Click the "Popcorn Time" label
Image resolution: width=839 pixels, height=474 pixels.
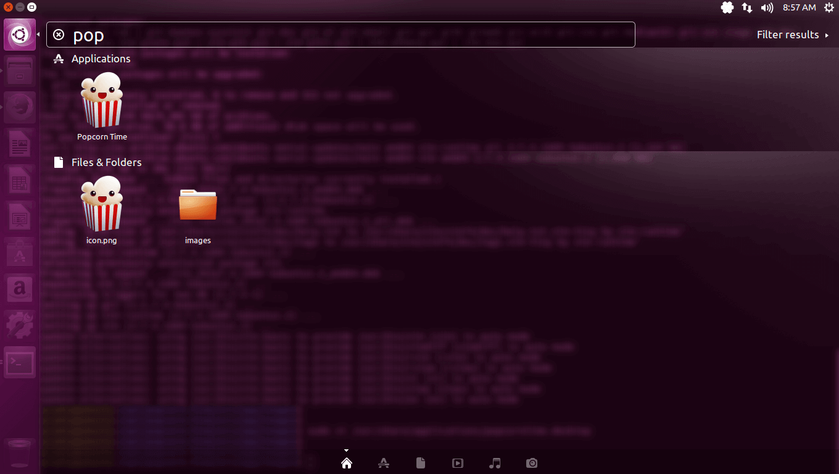click(x=102, y=137)
